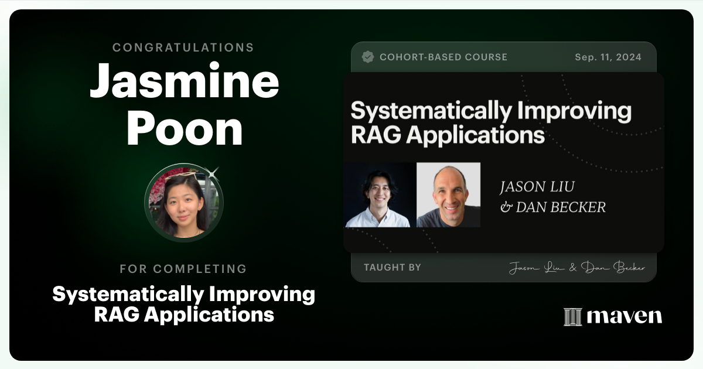Open the Systematically Improving RAG Applications course title

coord(491,121)
